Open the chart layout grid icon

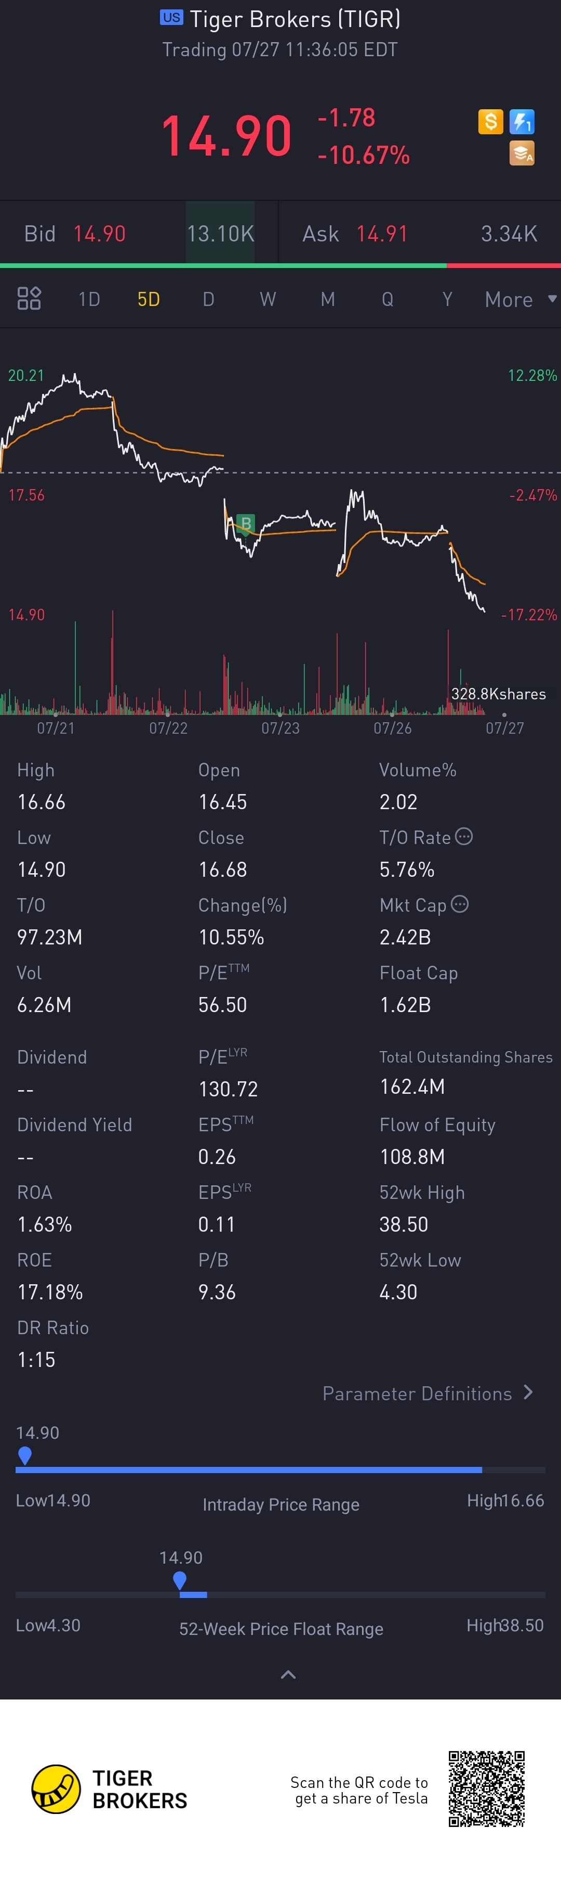29,298
